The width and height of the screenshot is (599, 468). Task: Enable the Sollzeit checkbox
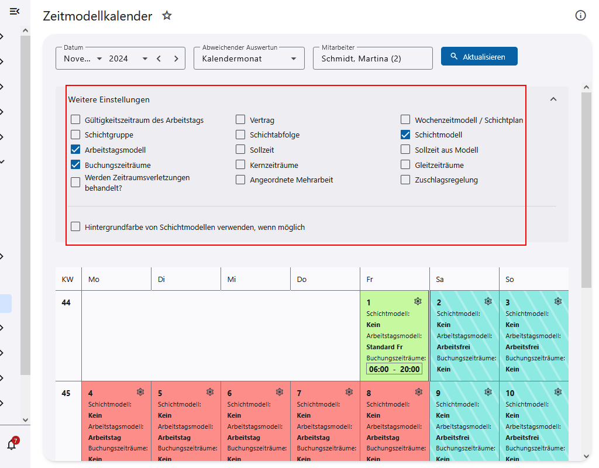[x=240, y=150]
